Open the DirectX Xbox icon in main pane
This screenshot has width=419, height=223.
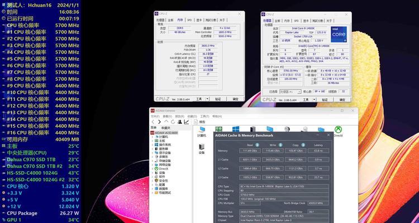[339, 132]
